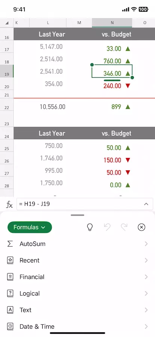Viewport: 155px width, 337px height.
Task: Tap the panel drag handle bar
Action: point(77,215)
